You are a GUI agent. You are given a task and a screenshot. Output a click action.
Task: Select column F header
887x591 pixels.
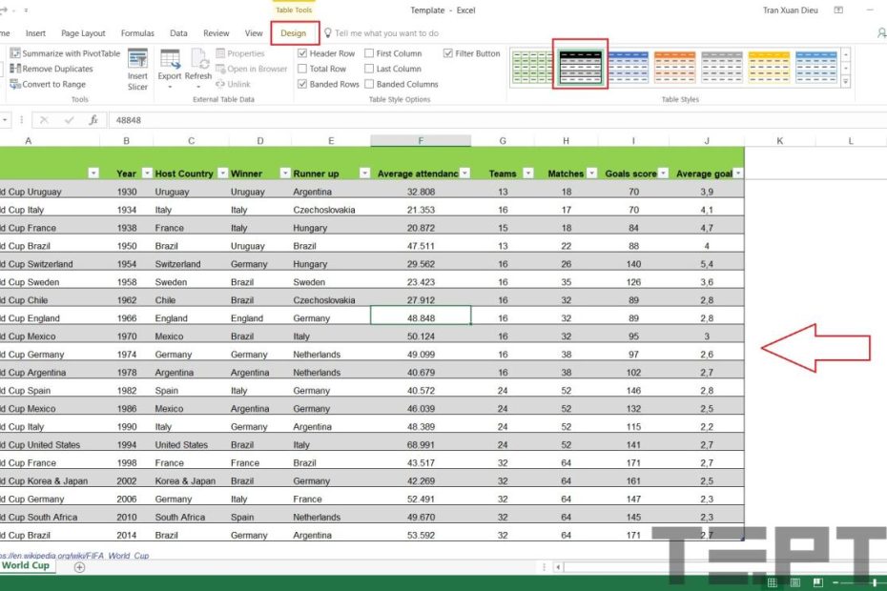pyautogui.click(x=421, y=140)
